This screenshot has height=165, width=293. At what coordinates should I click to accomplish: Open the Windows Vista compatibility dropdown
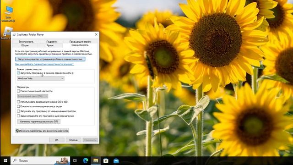pyautogui.click(x=41, y=78)
